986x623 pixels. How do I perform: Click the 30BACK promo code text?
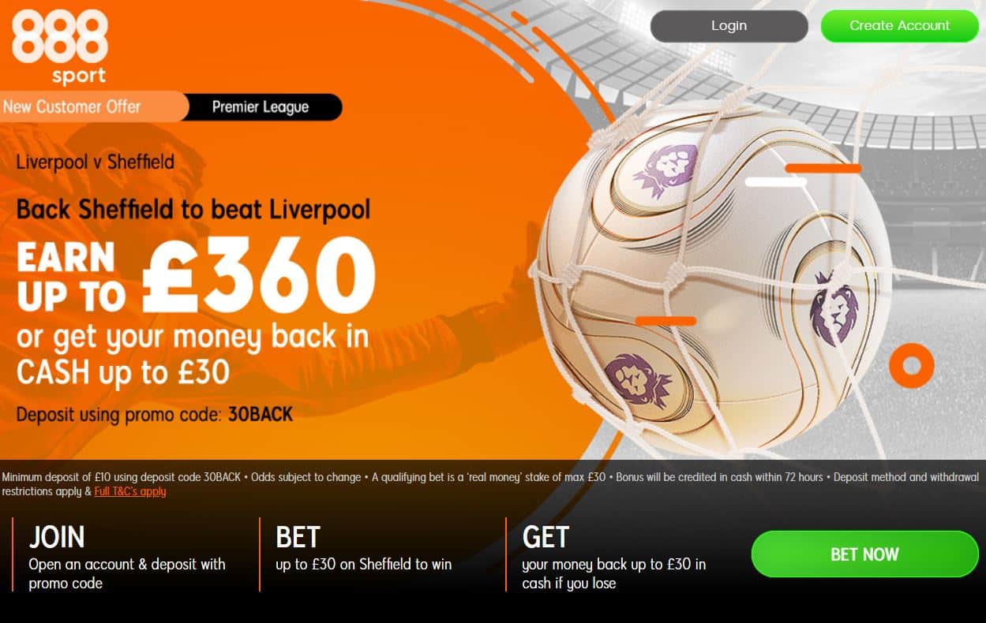(261, 414)
